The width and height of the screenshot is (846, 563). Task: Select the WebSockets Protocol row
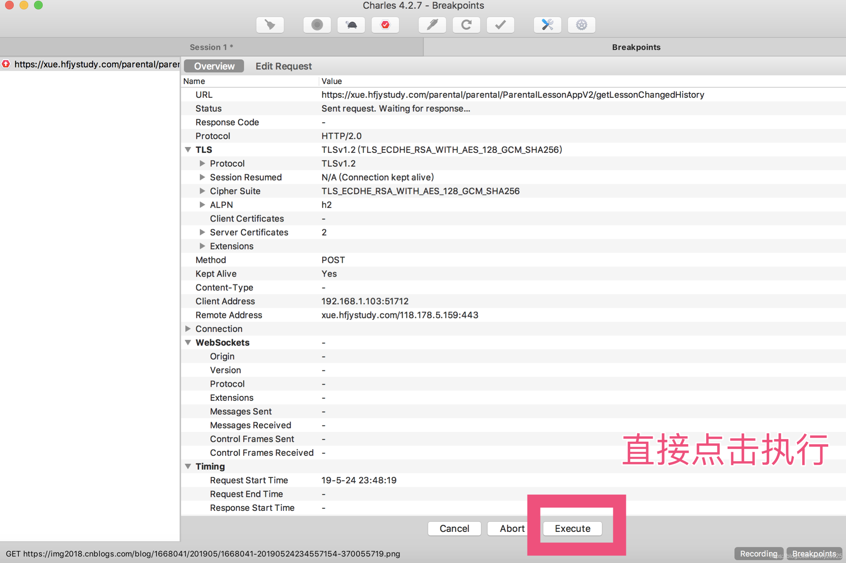pyautogui.click(x=513, y=384)
